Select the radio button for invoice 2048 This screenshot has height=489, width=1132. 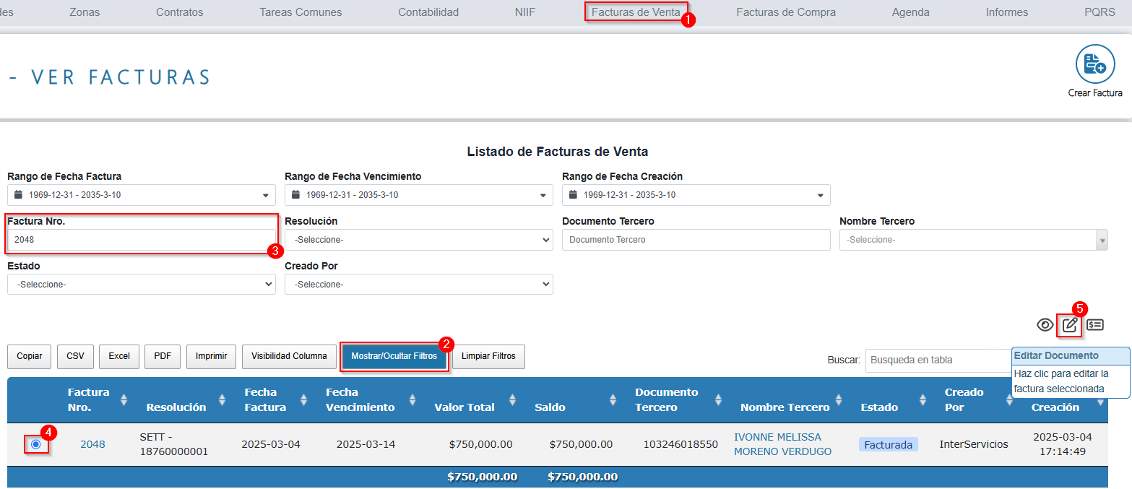click(x=35, y=444)
